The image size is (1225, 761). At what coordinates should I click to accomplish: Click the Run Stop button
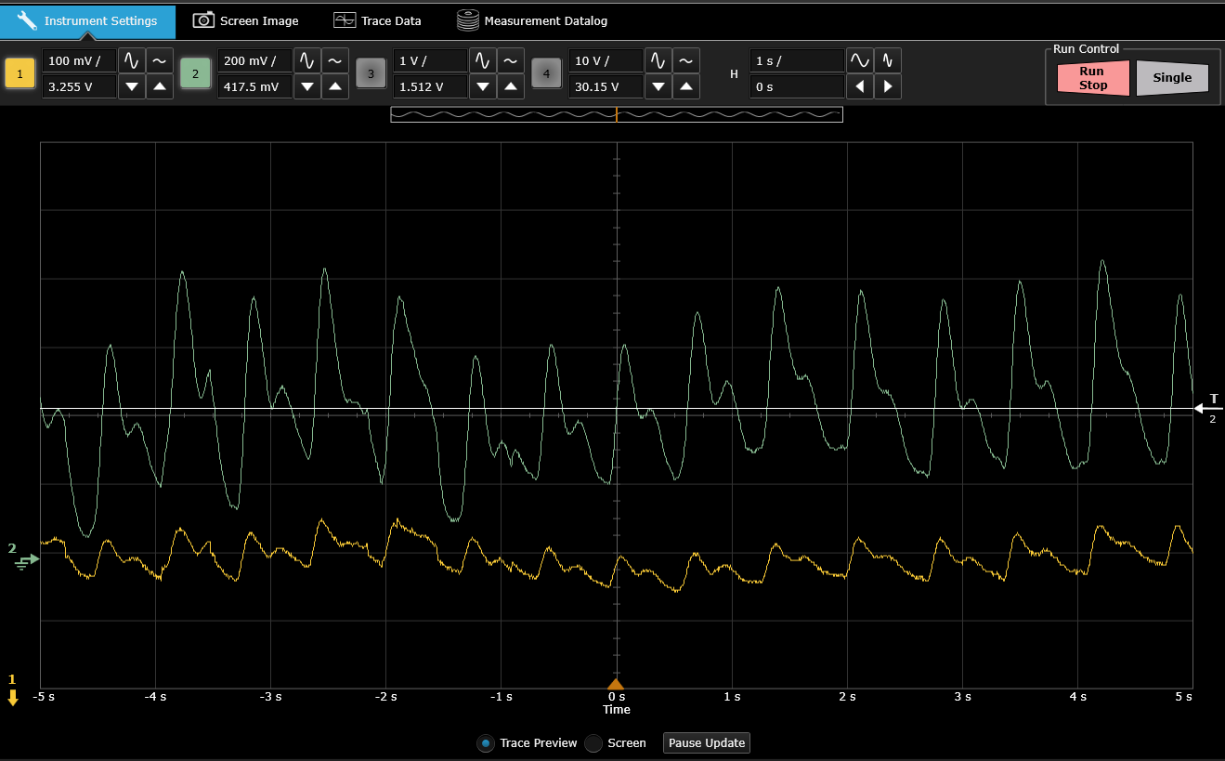click(1093, 78)
